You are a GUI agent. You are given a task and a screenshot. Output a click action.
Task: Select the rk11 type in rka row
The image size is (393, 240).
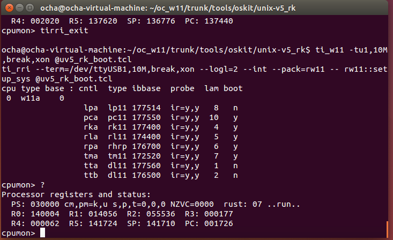point(116,126)
